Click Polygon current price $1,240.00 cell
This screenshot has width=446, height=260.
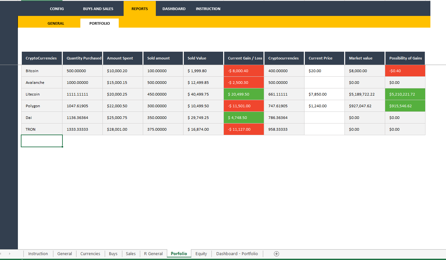[324, 106]
